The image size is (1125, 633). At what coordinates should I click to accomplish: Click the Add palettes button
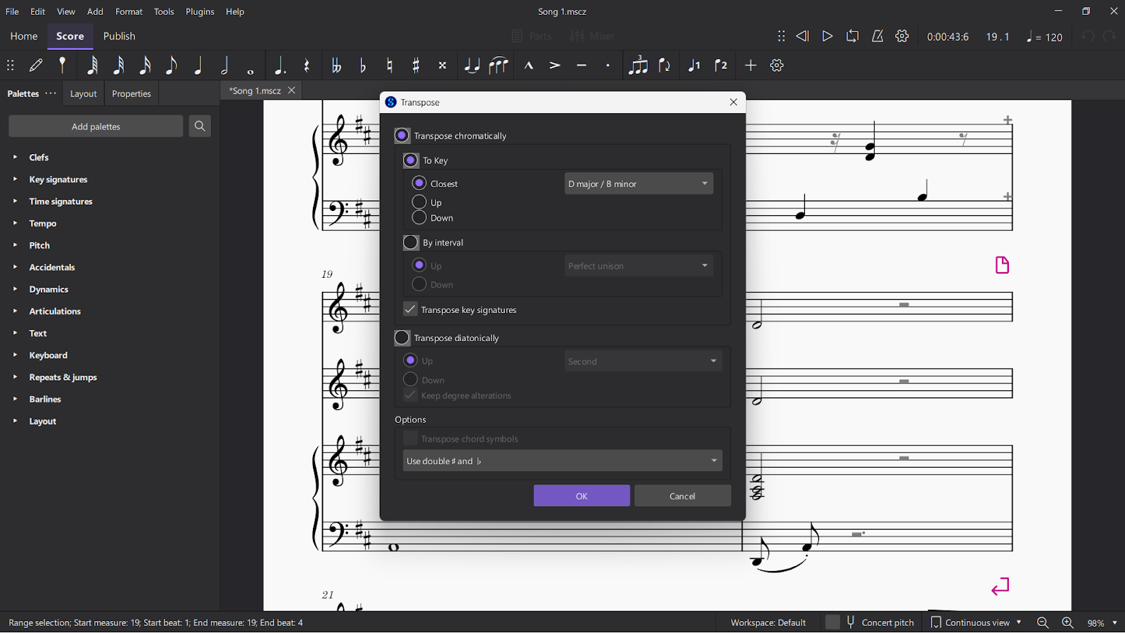(96, 127)
